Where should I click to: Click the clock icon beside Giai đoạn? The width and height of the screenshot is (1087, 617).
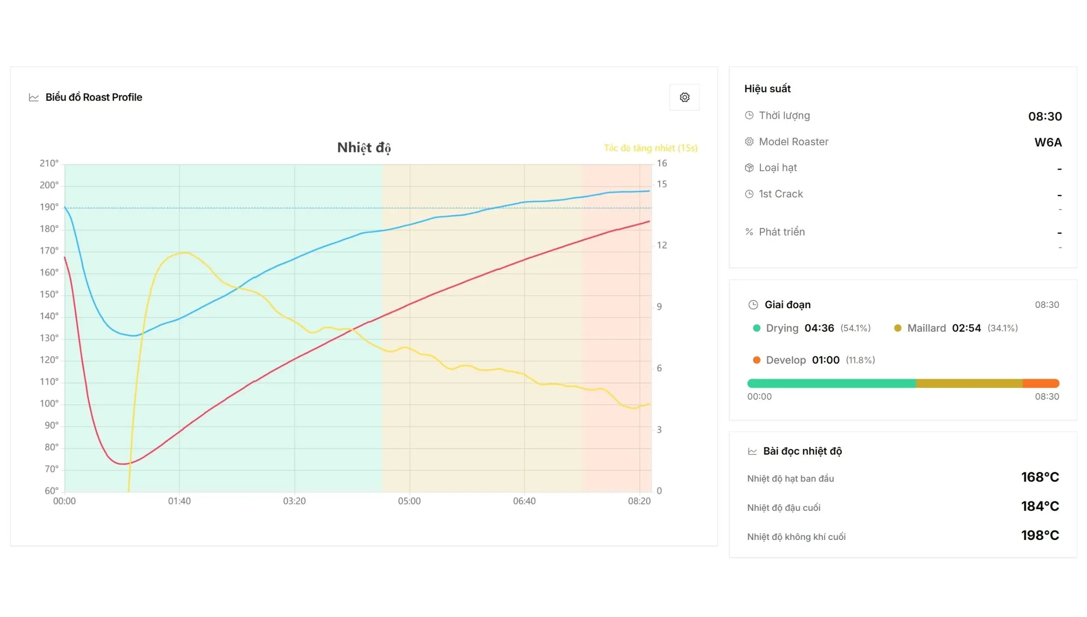753,305
